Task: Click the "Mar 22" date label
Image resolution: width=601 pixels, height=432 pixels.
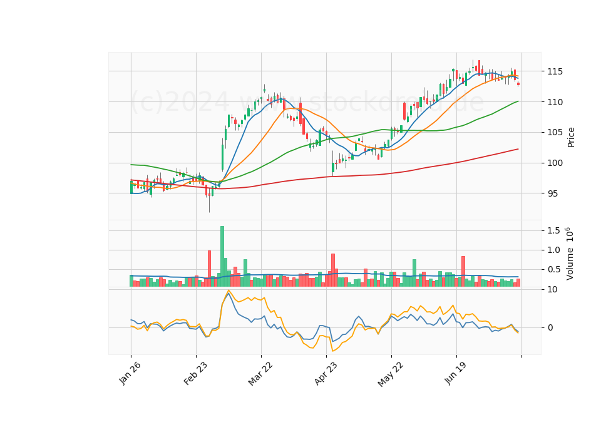Action: click(260, 373)
